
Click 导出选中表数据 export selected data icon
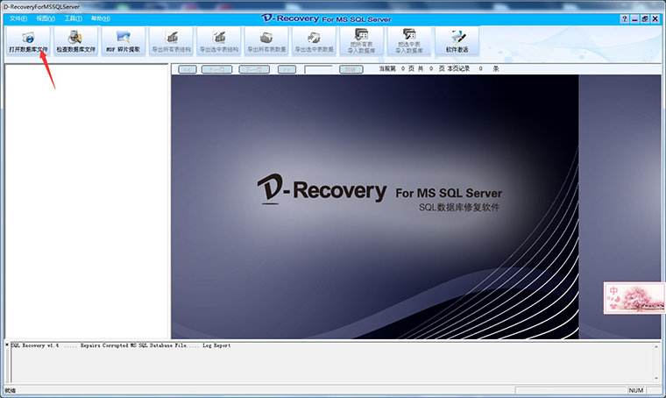point(314,41)
